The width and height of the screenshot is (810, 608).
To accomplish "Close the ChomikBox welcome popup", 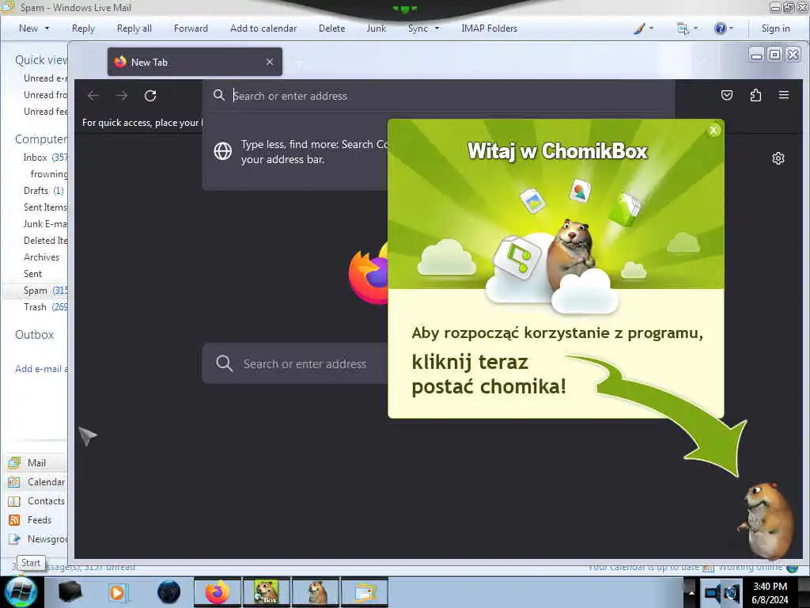I will click(713, 131).
